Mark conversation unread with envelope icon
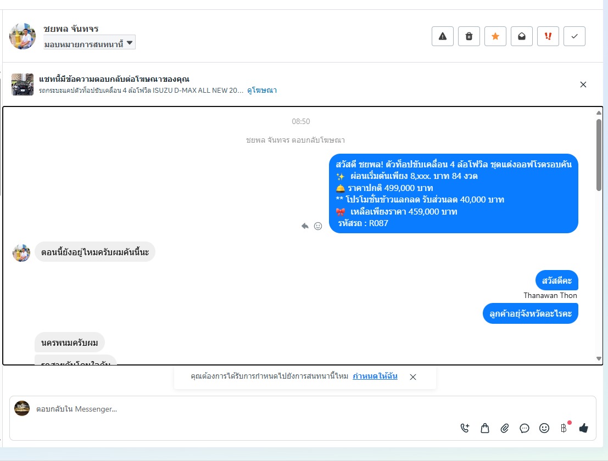608x461 pixels. [522, 36]
